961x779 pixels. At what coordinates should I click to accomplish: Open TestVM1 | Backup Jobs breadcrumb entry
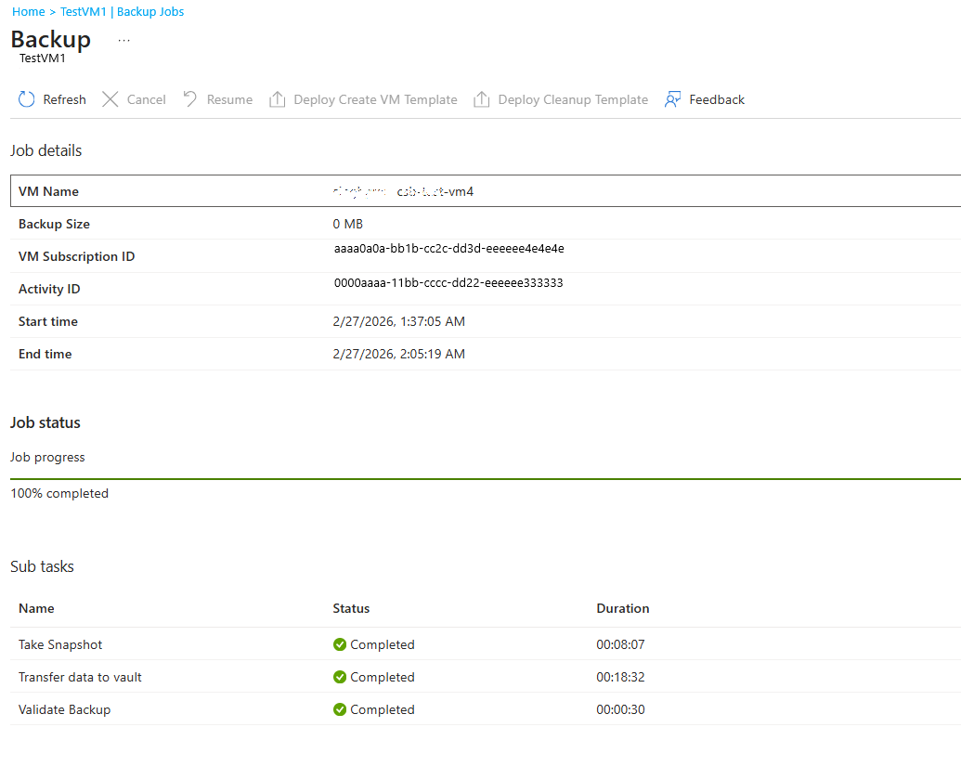pyautogui.click(x=122, y=11)
